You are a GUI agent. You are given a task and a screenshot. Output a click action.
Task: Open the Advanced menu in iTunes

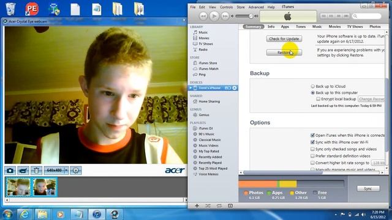(x=256, y=7)
